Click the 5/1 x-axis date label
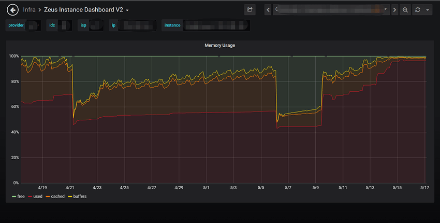The width and height of the screenshot is (440, 223). 206,188
